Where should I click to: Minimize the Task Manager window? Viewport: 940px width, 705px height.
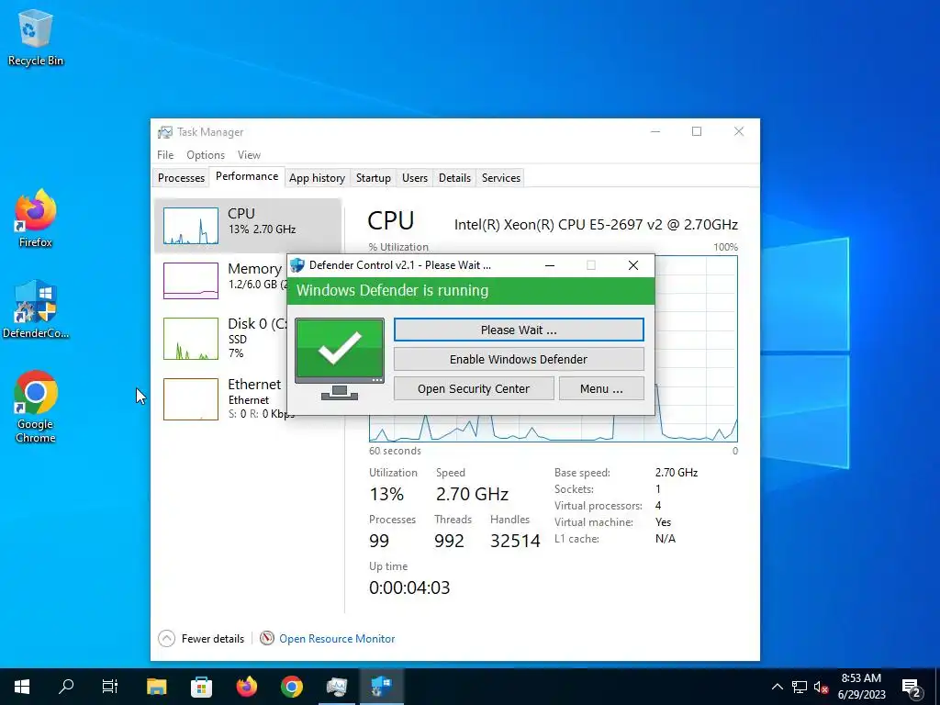pos(655,131)
